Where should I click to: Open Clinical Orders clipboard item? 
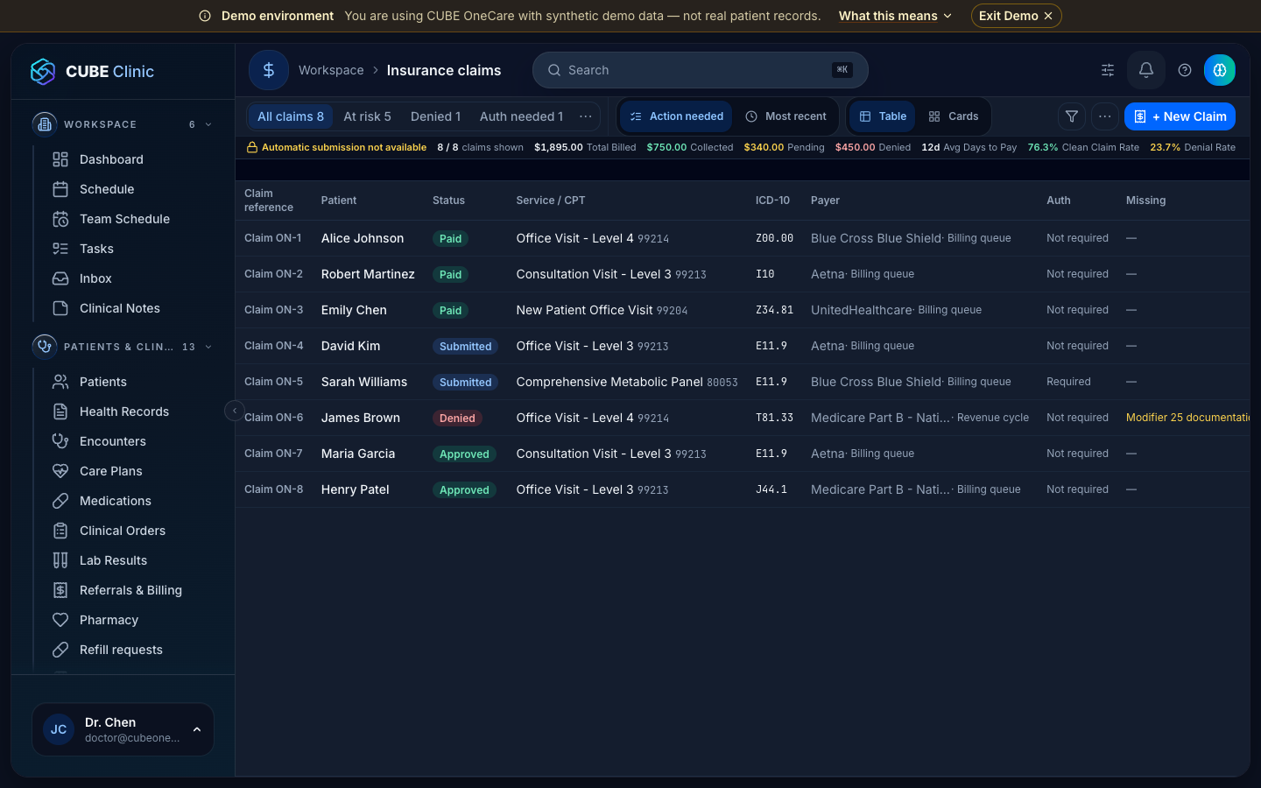[123, 531]
